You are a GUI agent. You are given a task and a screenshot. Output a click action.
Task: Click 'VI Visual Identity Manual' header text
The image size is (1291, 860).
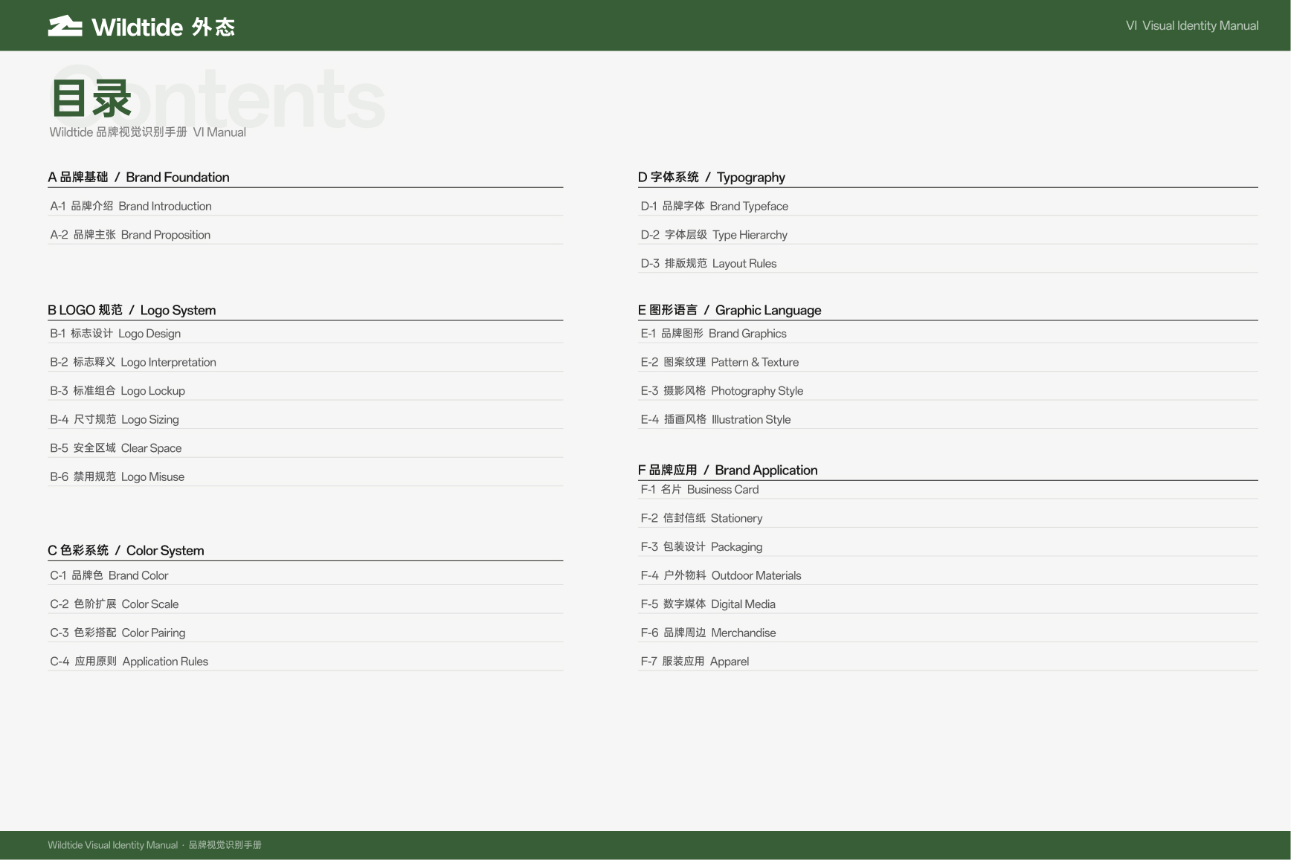[1192, 25]
